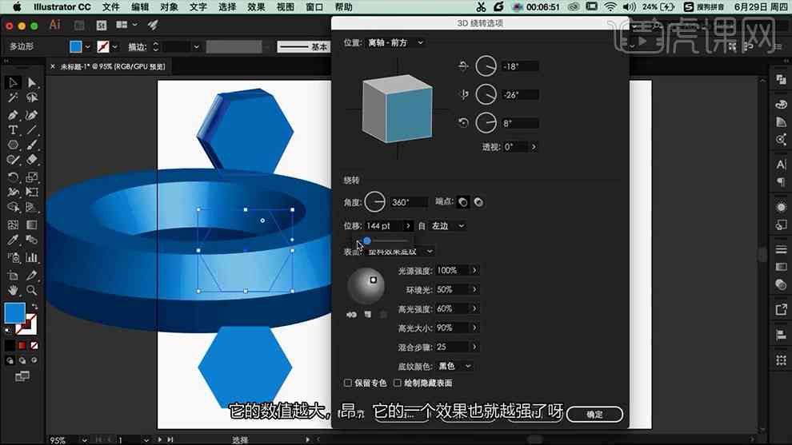Choose the Lasso tool
Image resolution: width=792 pixels, height=445 pixels.
(32, 97)
